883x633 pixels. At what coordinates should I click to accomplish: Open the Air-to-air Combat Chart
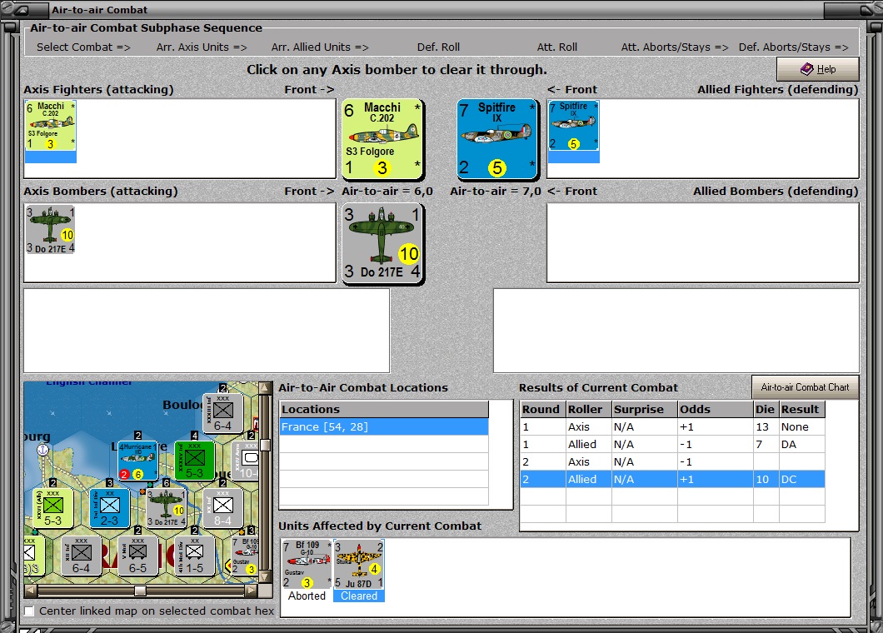(805, 387)
